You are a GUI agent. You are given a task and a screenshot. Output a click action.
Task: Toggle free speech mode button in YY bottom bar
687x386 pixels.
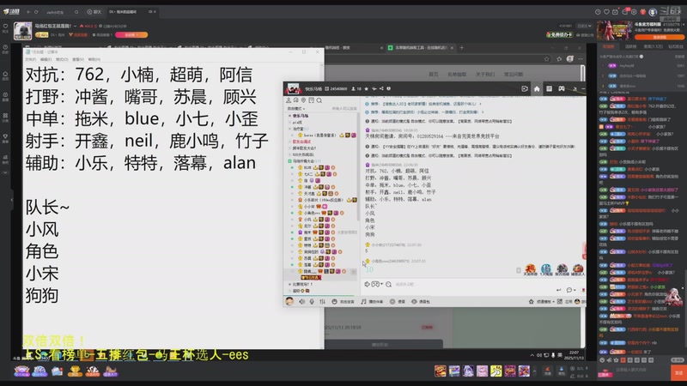(x=343, y=302)
